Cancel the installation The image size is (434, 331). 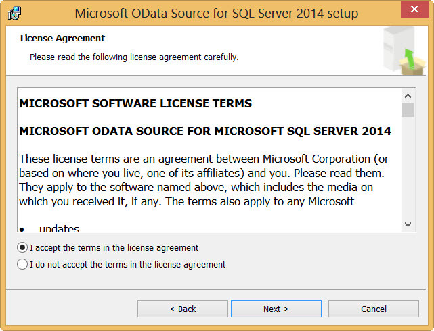click(373, 309)
